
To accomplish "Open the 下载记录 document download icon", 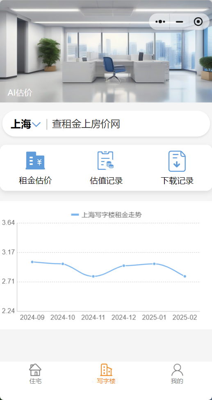I will click(x=177, y=161).
